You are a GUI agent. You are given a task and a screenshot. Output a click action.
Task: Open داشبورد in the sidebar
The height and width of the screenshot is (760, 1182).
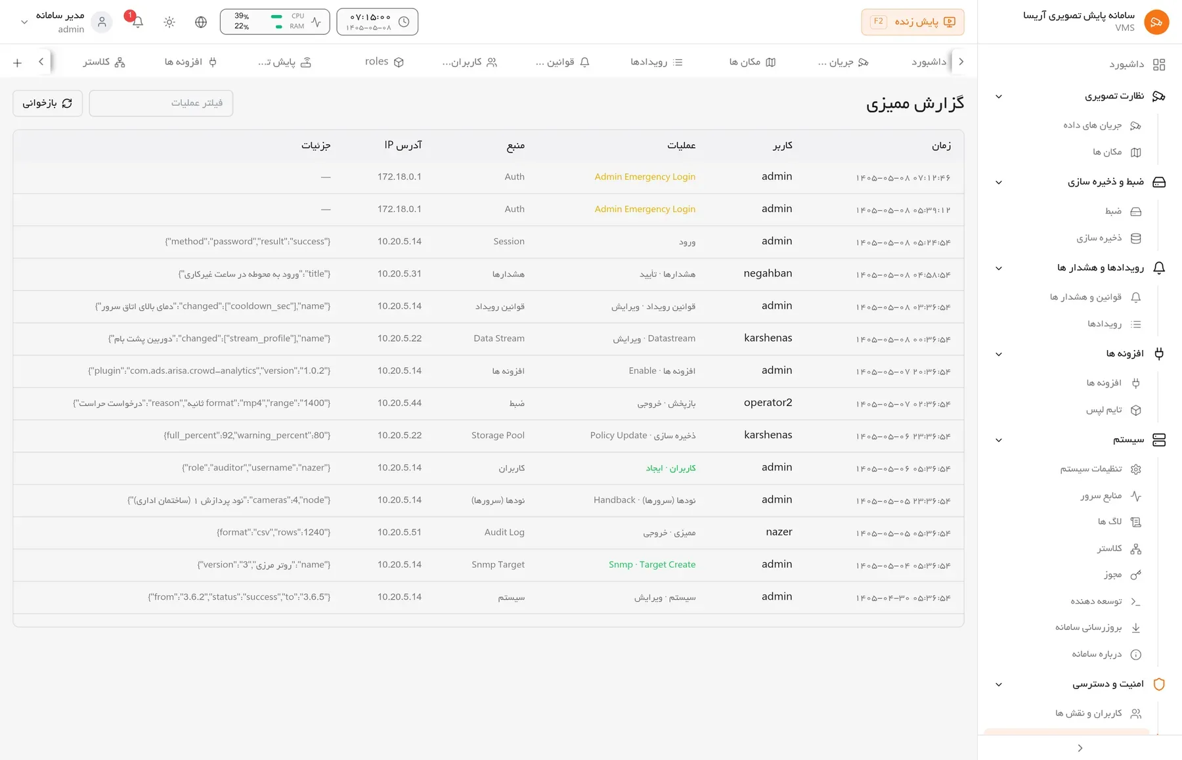tap(1137, 64)
